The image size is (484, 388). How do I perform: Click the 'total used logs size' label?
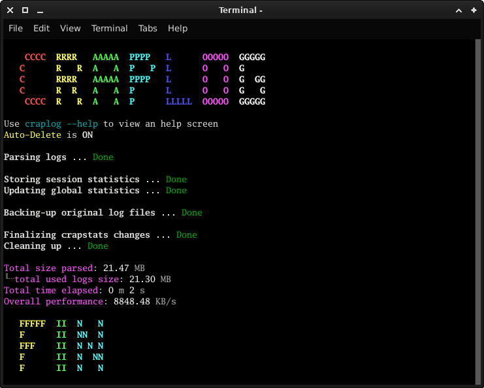(67, 280)
